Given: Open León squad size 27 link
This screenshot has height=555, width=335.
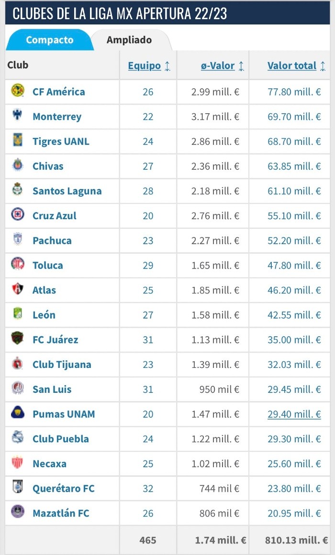Looking at the screenshot, I should tap(148, 315).
